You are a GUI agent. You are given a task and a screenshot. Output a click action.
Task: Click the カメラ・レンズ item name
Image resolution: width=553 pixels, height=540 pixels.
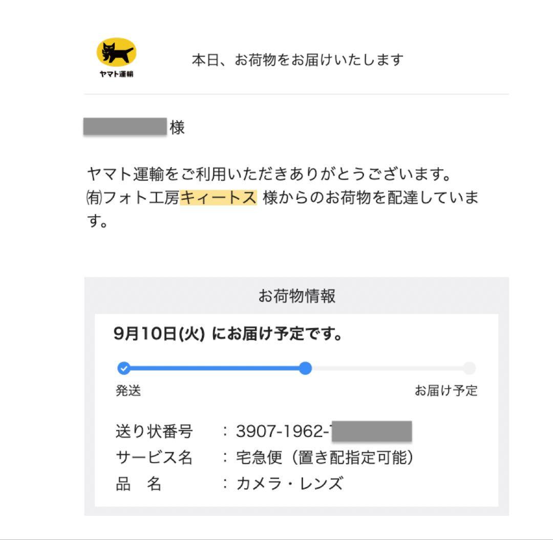point(289,484)
